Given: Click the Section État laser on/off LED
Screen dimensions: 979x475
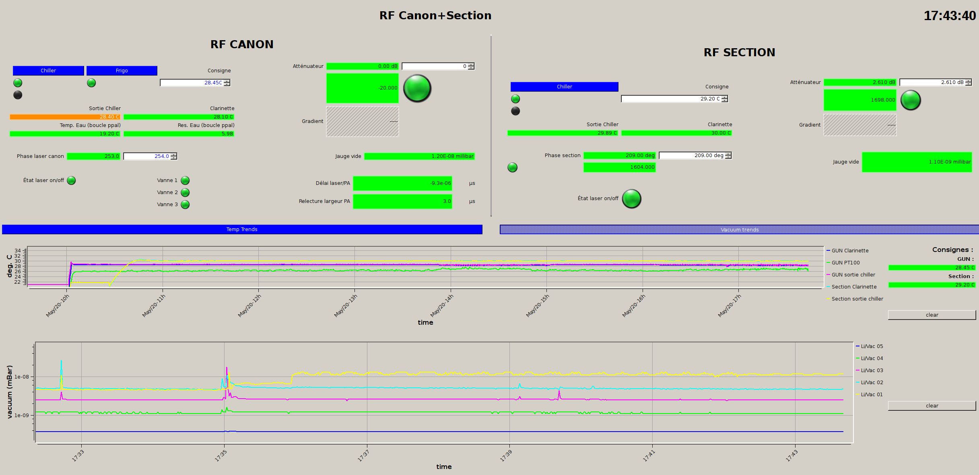Looking at the screenshot, I should coord(631,199).
